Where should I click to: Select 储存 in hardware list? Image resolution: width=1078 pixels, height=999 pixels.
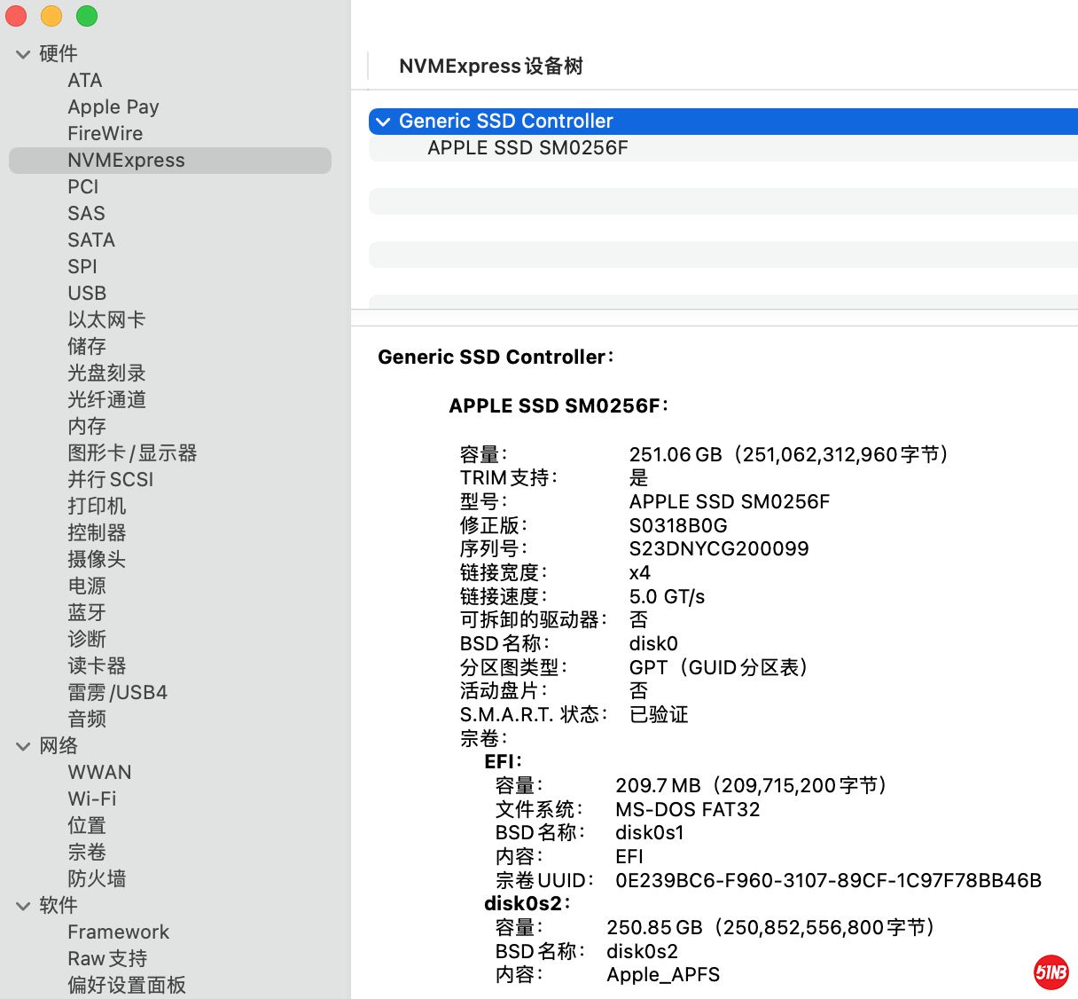tap(87, 347)
